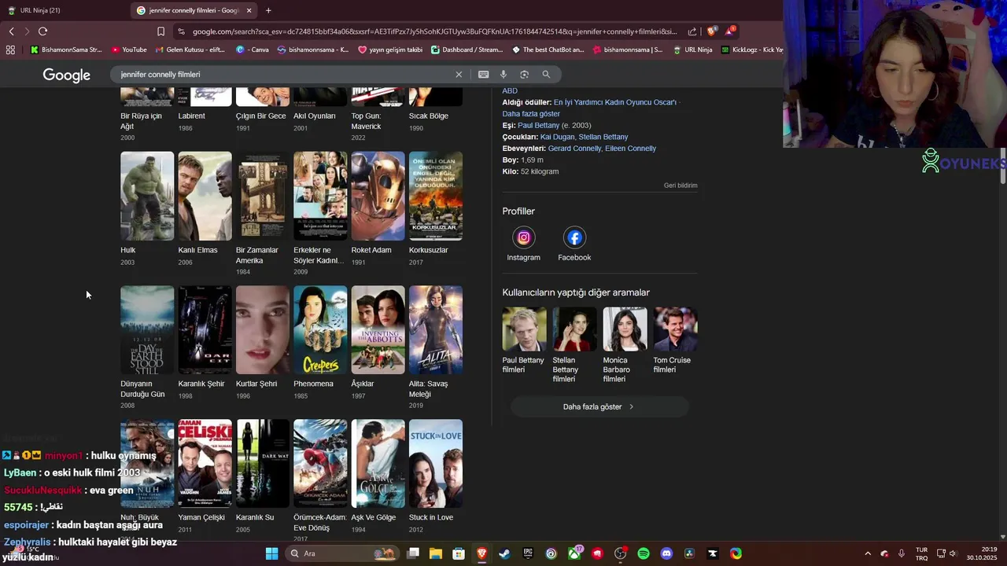Image resolution: width=1007 pixels, height=566 pixels.
Task: Open the Instagram profile icon
Action: [x=523, y=237]
